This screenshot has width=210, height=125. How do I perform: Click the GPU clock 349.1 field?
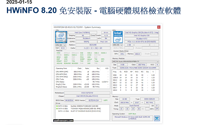tap(122, 54)
